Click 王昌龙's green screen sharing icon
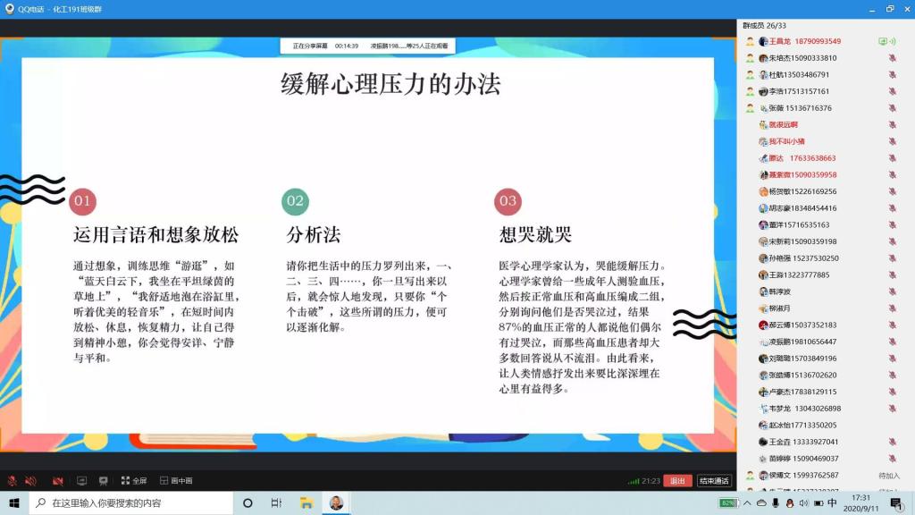The image size is (915, 515). 883,41
